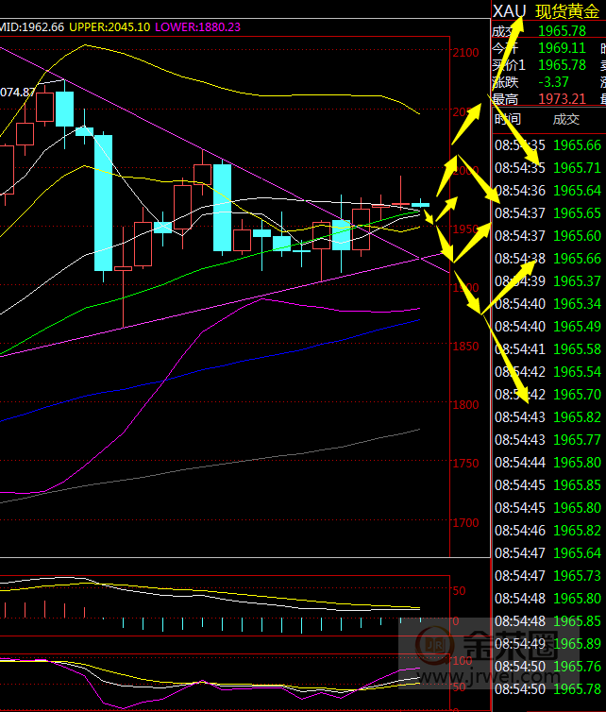Select the tick row with price 1965.37

547,280
